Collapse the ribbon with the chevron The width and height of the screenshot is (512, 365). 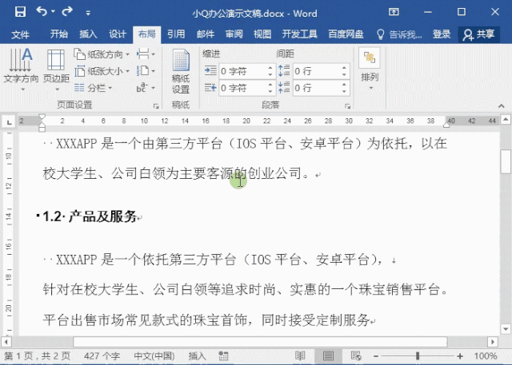click(x=502, y=106)
